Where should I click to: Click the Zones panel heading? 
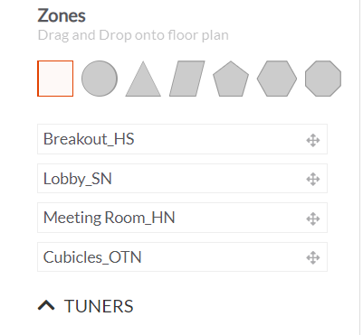tap(62, 15)
